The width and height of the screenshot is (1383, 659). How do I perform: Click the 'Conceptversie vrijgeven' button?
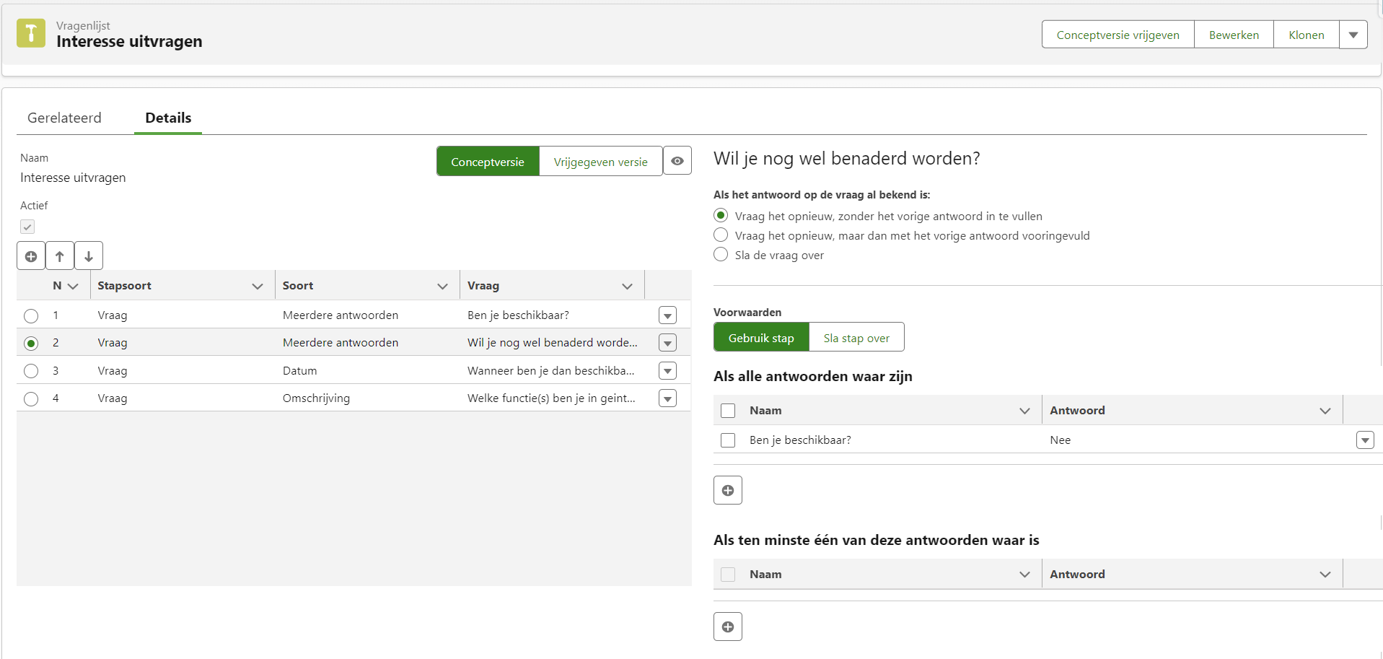1118,35
